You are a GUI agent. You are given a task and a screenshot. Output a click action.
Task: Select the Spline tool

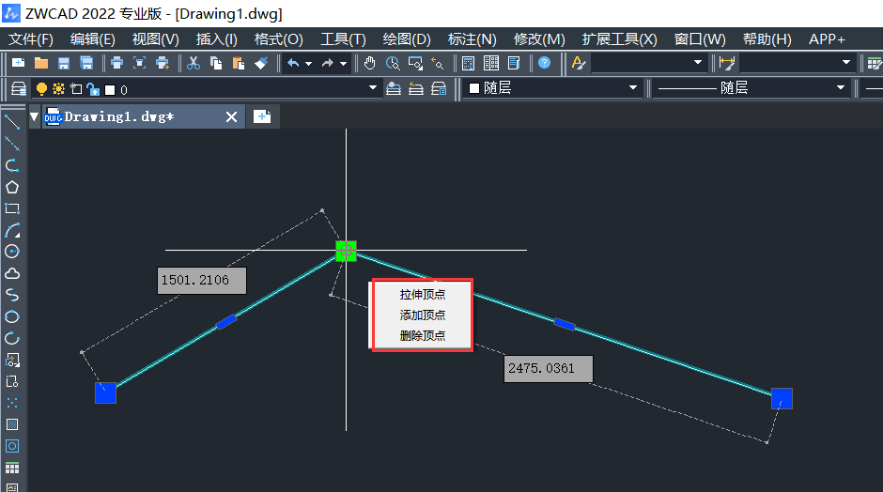[12, 295]
